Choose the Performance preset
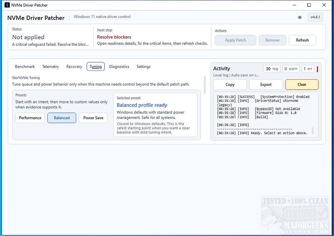This screenshot has height=236, width=334. [30, 118]
